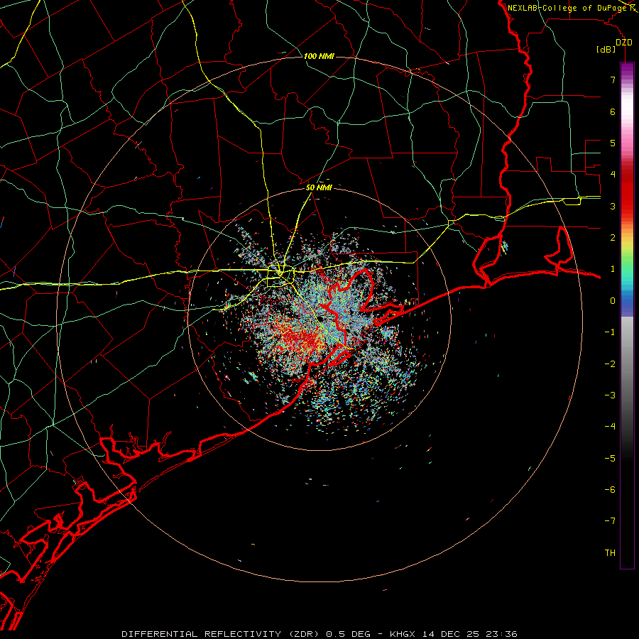Click the "[dB]" unit label
Image resolution: width=639 pixels, height=639 pixels.
(606, 49)
